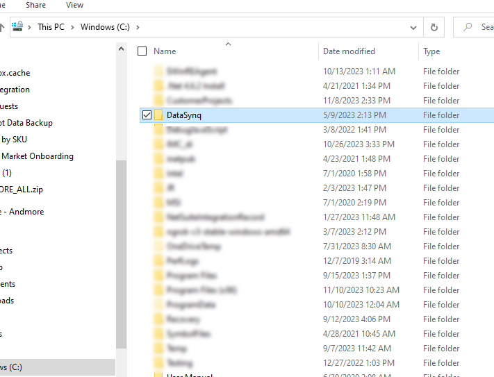The image size is (494, 377).
Task: Tick the select-all checkbox next to Name
Action: 142,51
